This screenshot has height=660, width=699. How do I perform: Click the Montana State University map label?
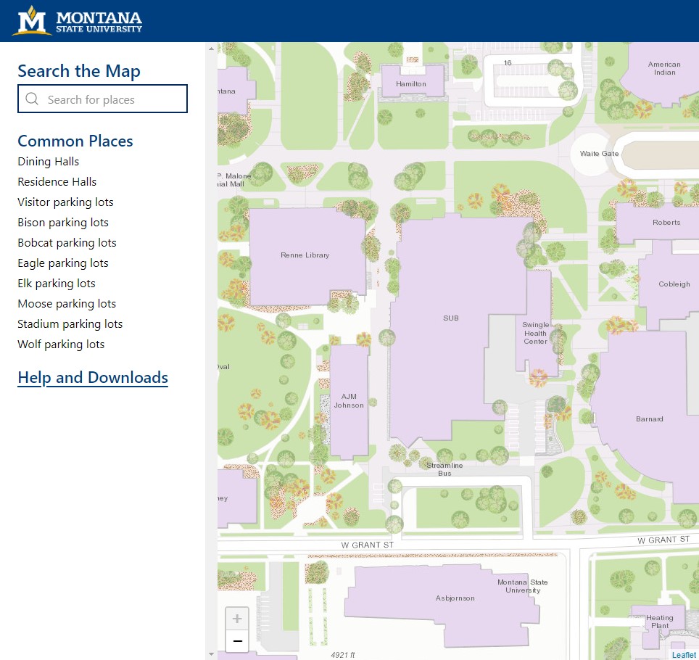click(523, 586)
